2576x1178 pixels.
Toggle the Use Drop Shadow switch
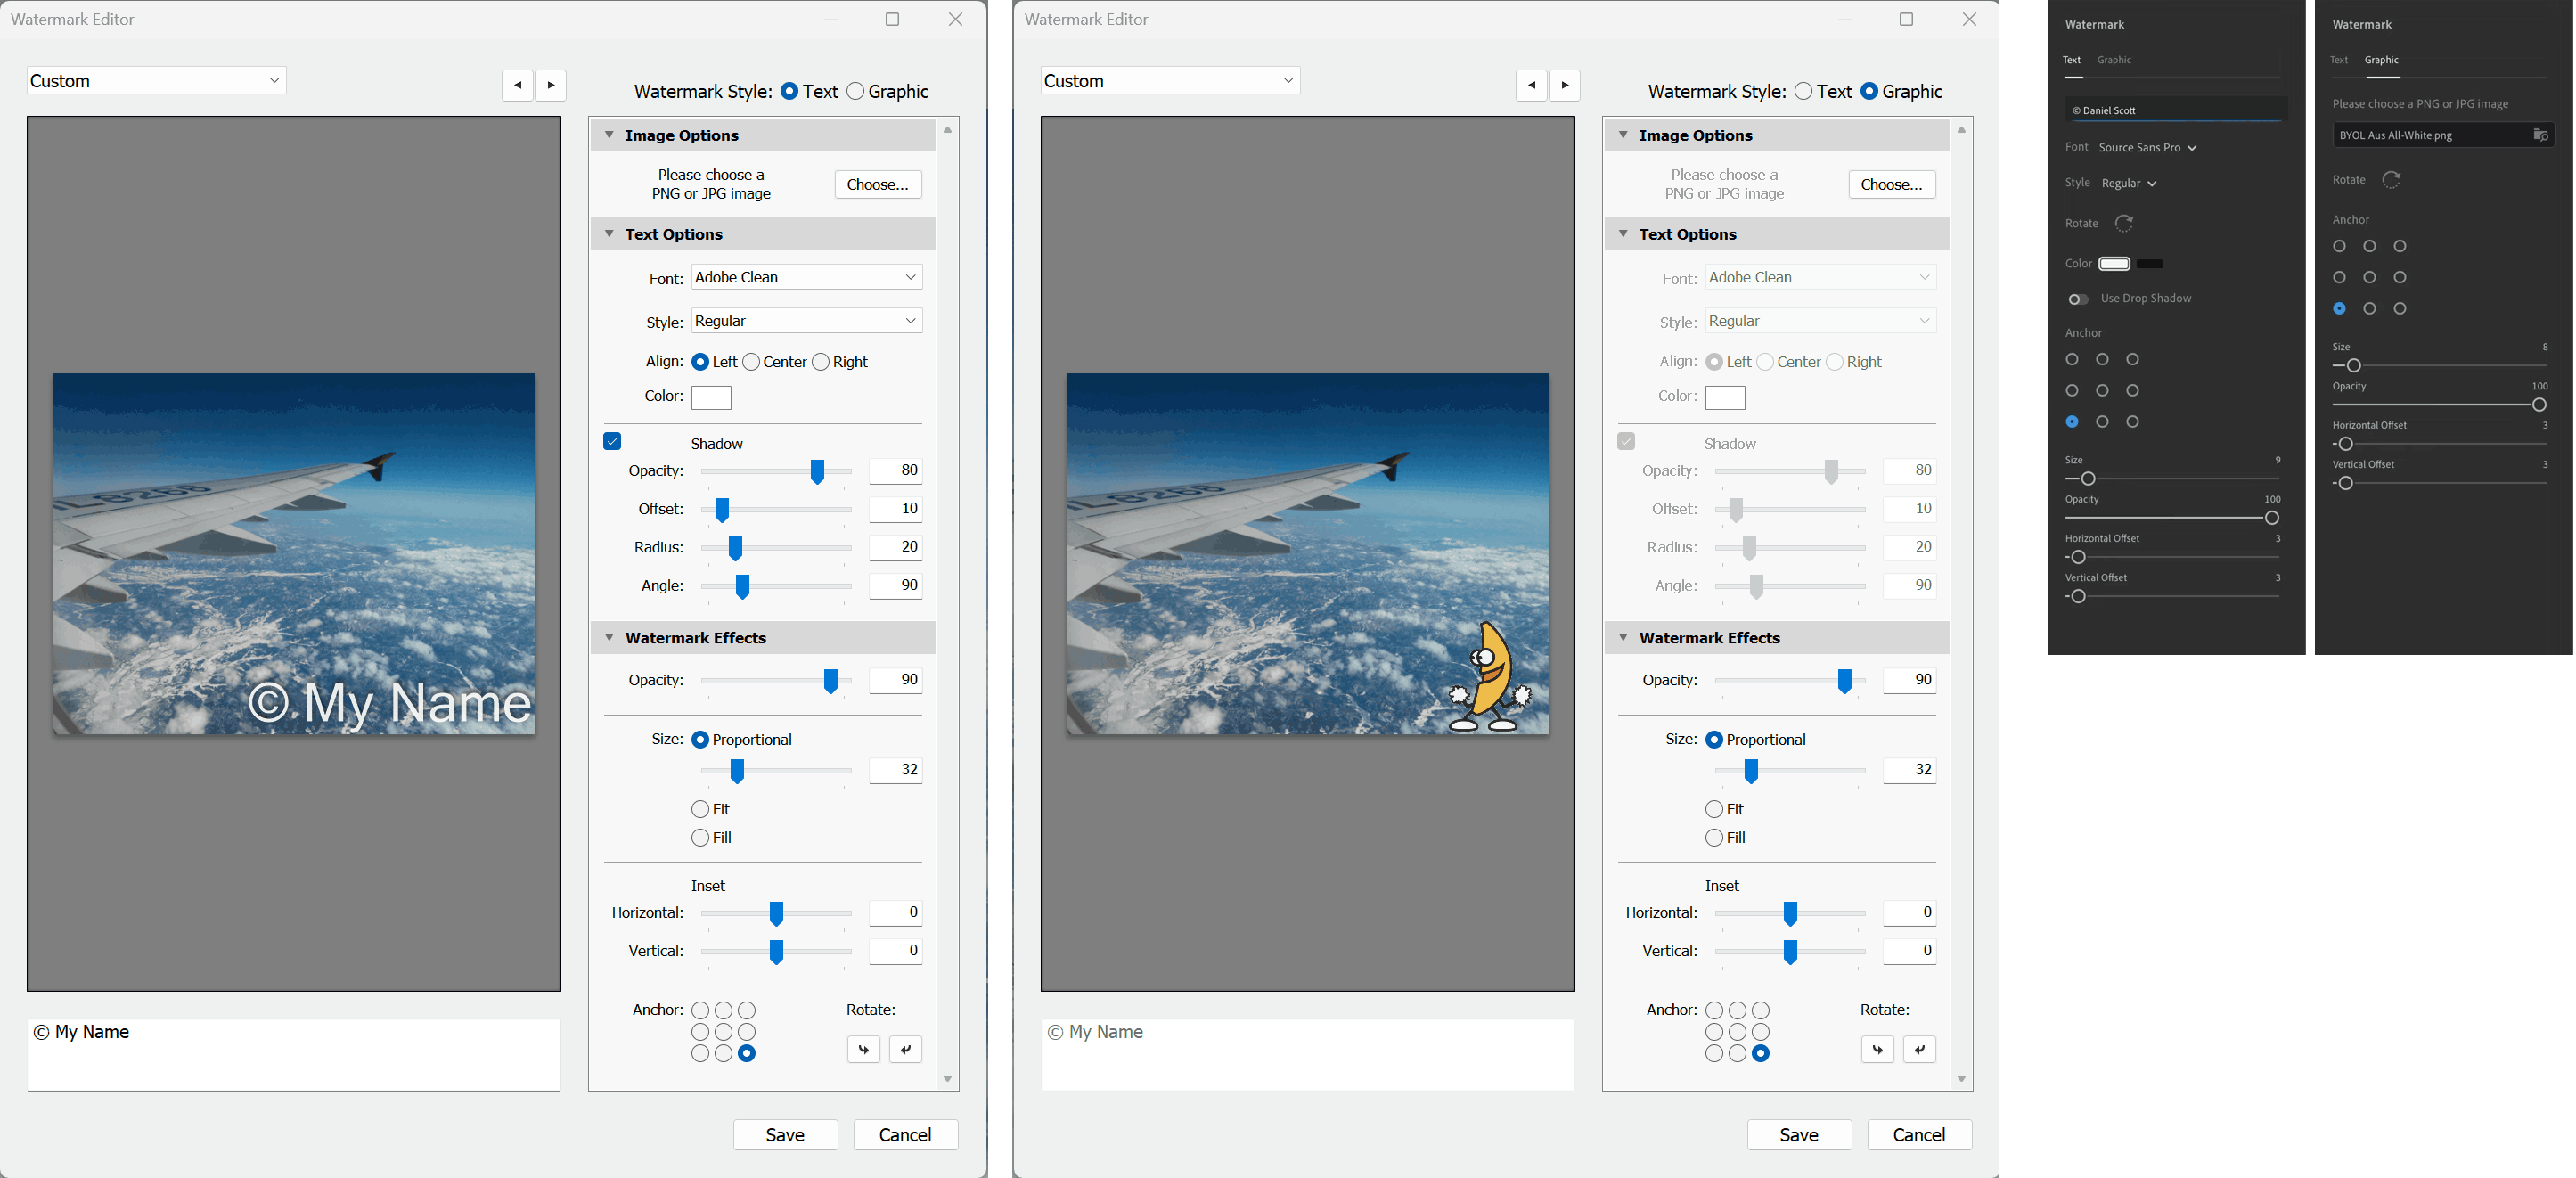point(2078,299)
